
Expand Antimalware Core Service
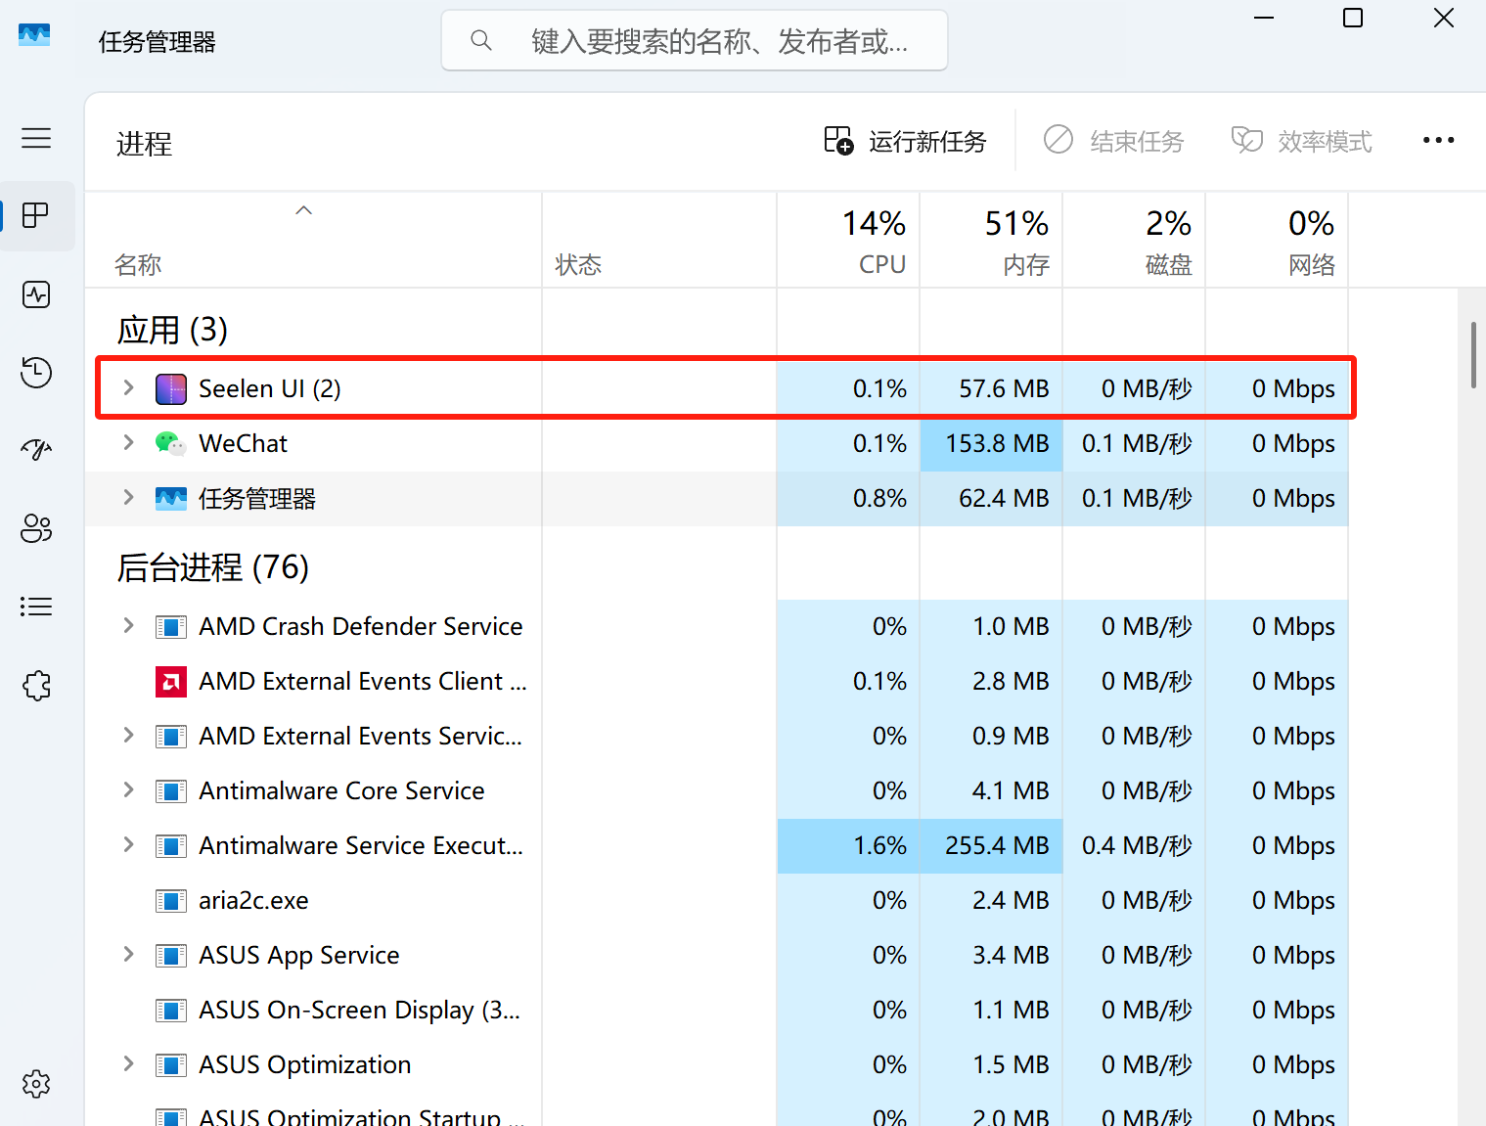pyautogui.click(x=128, y=790)
